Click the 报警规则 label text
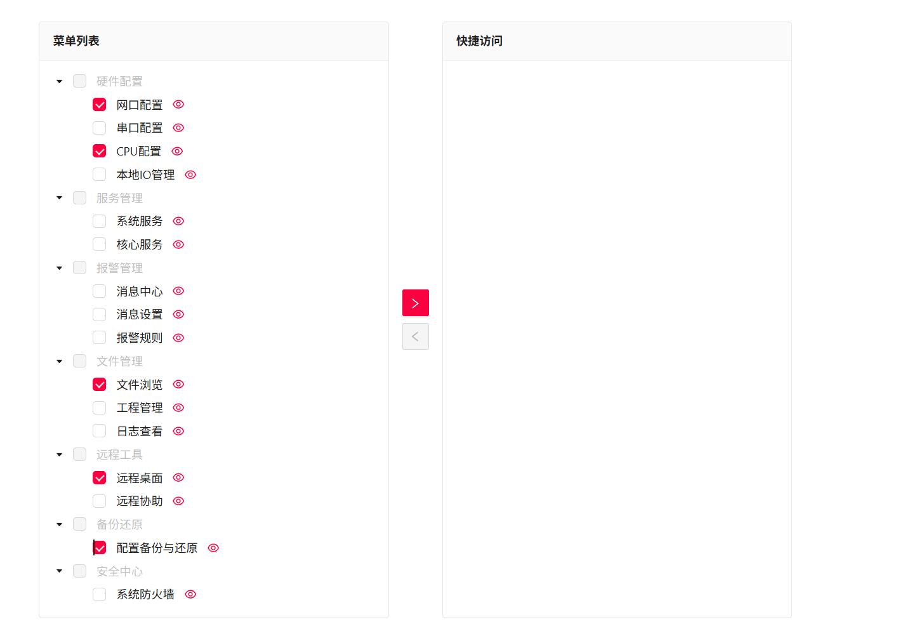Viewport: 905px width, 629px height. (x=140, y=338)
